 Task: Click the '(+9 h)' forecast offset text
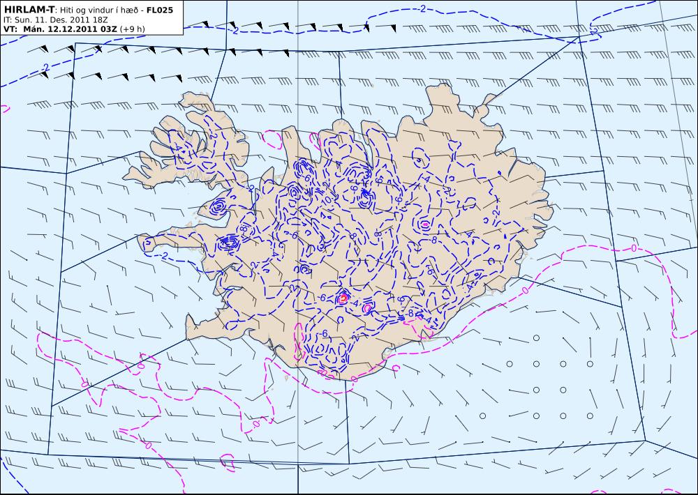click(x=132, y=29)
